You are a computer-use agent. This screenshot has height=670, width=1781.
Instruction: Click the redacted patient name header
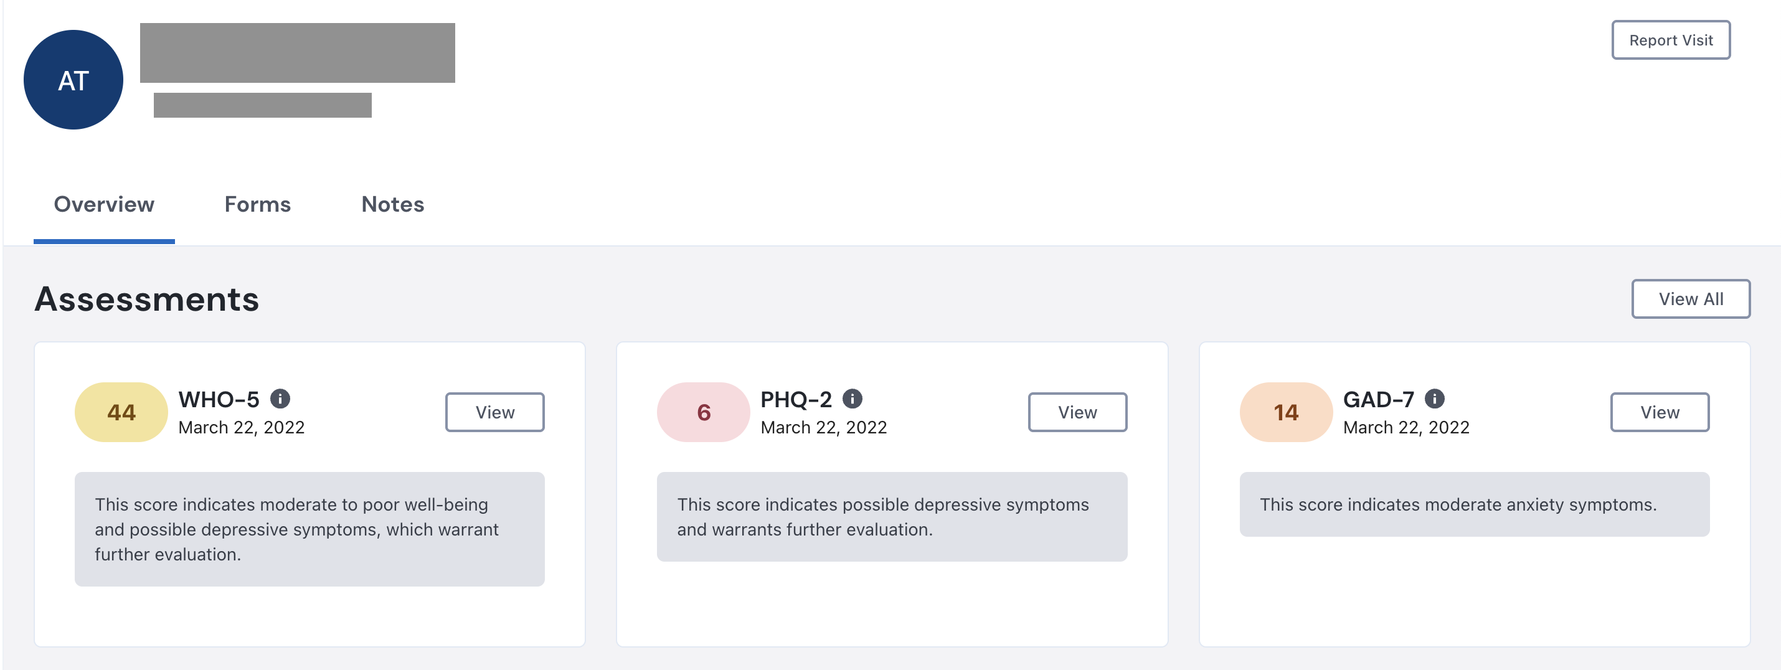click(297, 54)
